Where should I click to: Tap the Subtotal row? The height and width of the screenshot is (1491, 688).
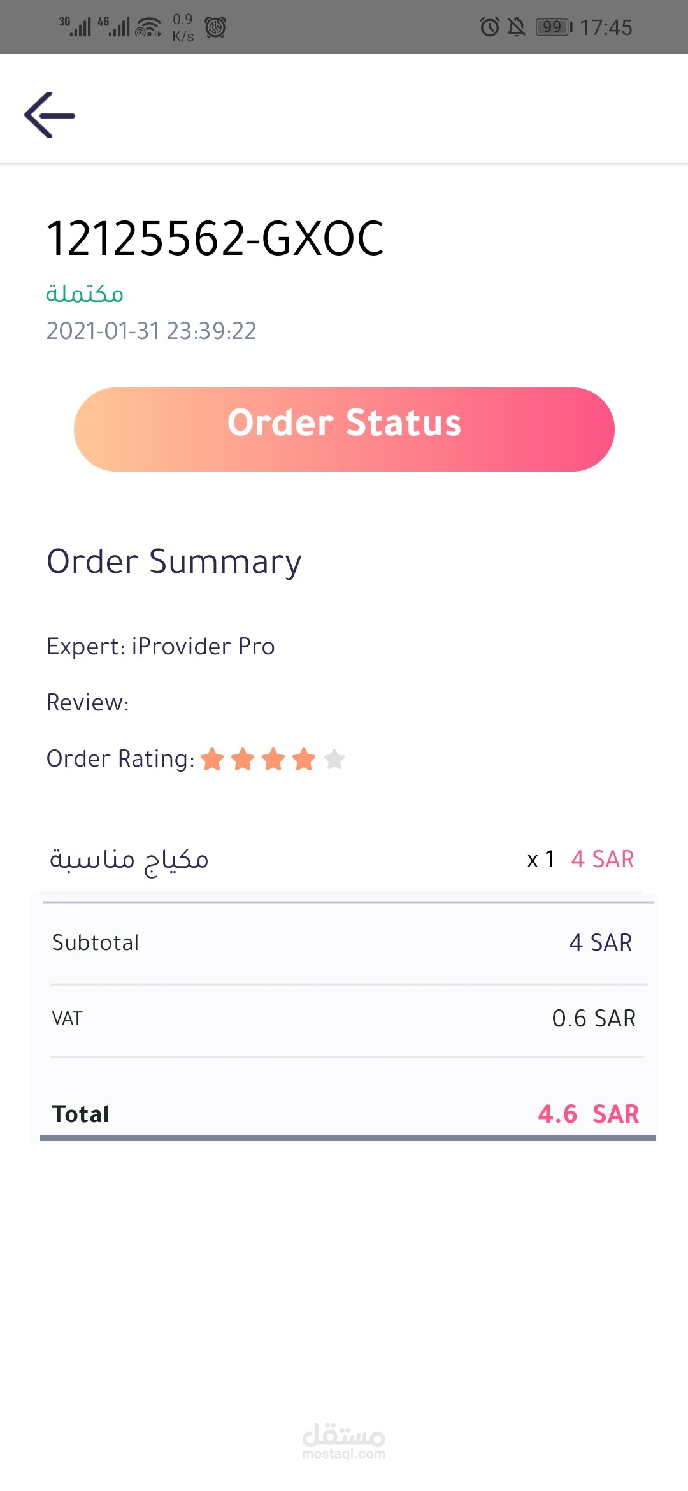(344, 942)
